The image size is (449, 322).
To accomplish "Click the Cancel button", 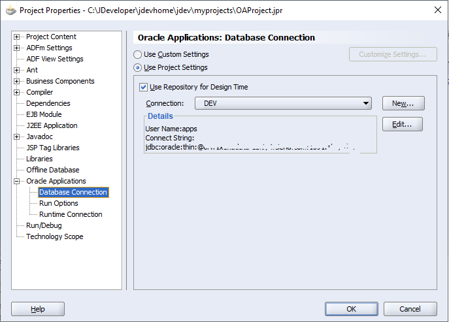I will click(410, 309).
